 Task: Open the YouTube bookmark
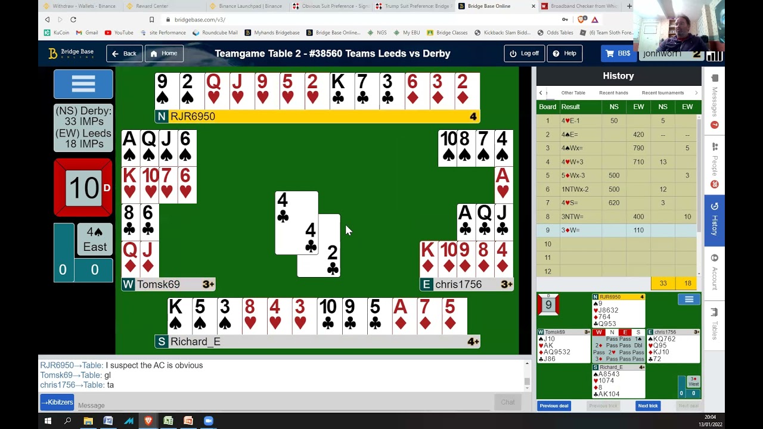tap(119, 33)
